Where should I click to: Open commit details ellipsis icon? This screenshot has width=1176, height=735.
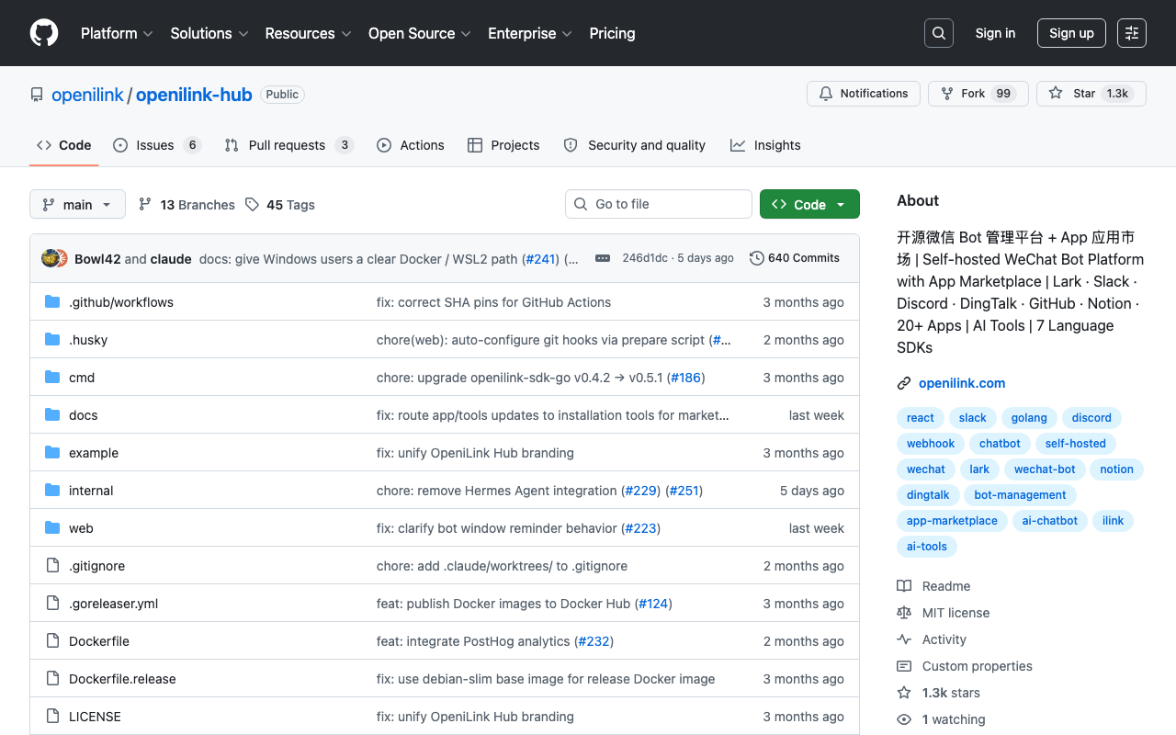(603, 258)
